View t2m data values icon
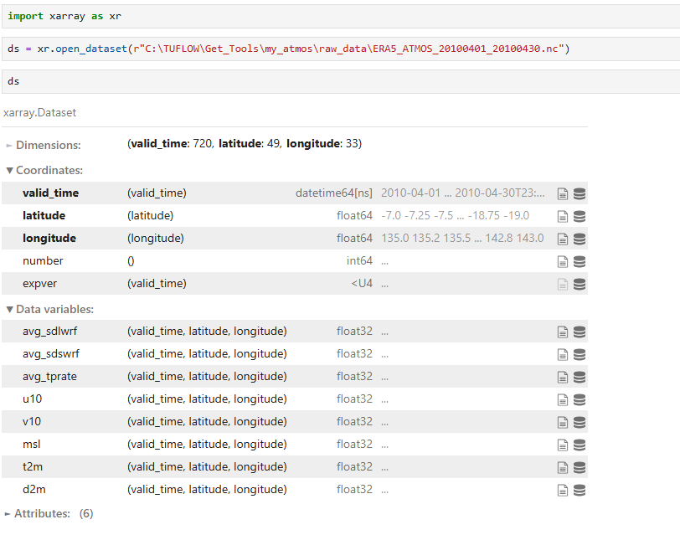 [579, 467]
